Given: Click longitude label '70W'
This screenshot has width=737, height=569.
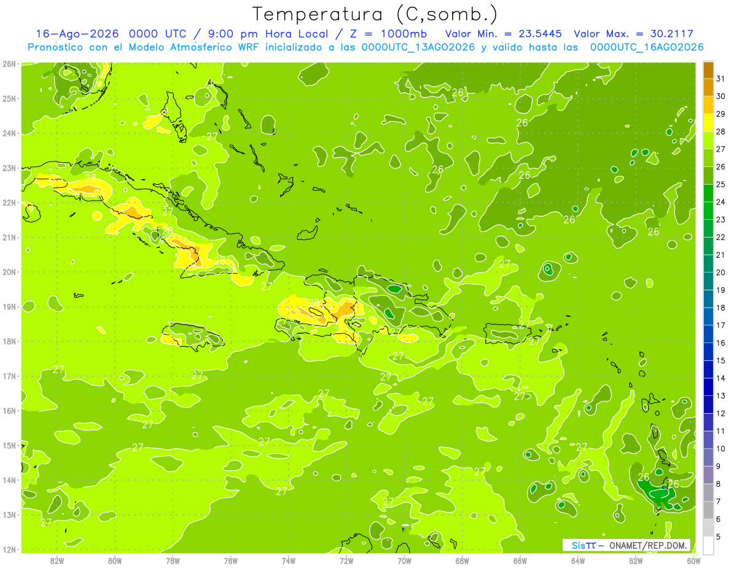Looking at the screenshot, I should [404, 560].
